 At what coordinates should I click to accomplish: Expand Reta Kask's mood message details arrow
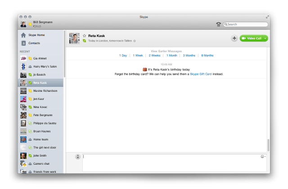134,41
